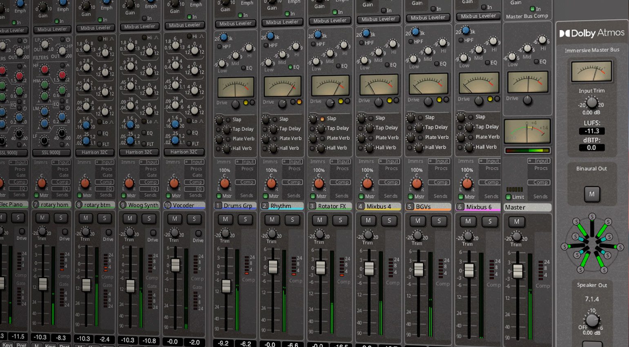Click the LUFS readout showing -11.3
The image size is (629, 347).
(592, 131)
